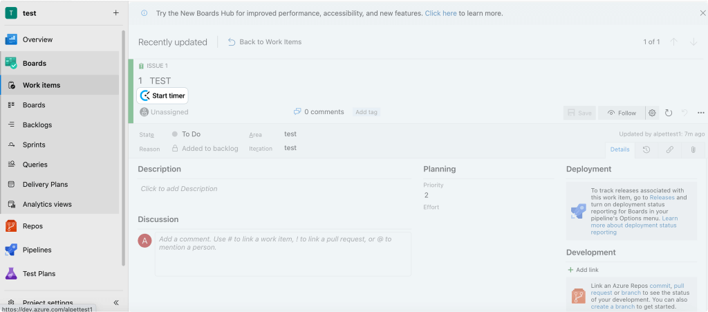Open the Links tab icon

coord(669,149)
